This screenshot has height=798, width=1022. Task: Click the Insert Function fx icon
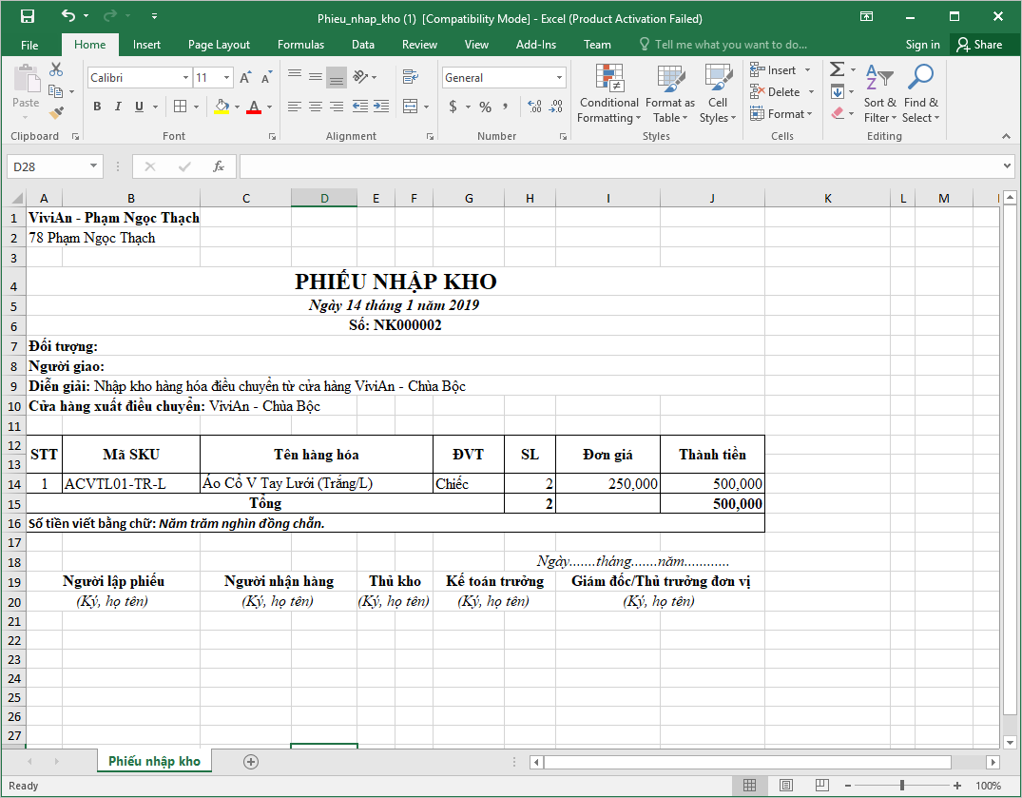219,166
